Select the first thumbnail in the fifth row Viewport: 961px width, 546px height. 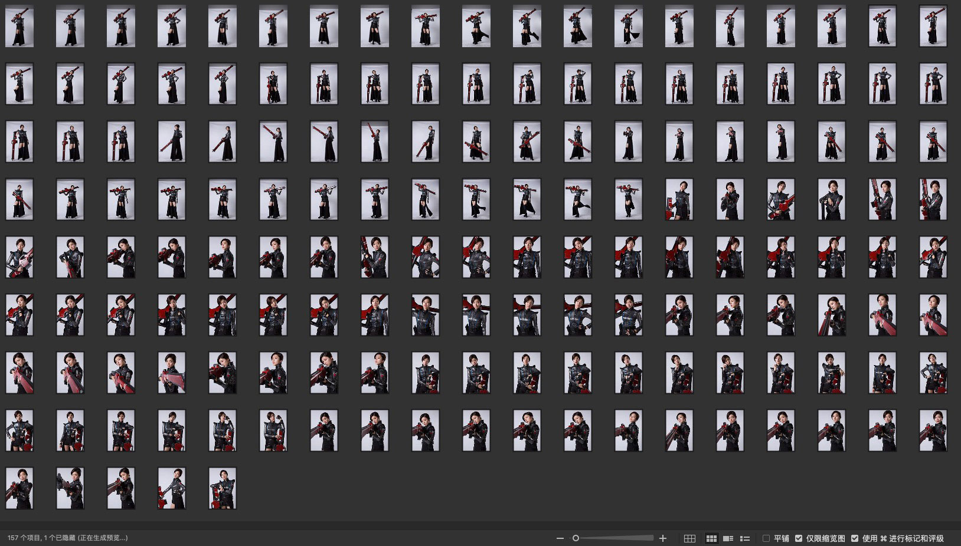(19, 258)
